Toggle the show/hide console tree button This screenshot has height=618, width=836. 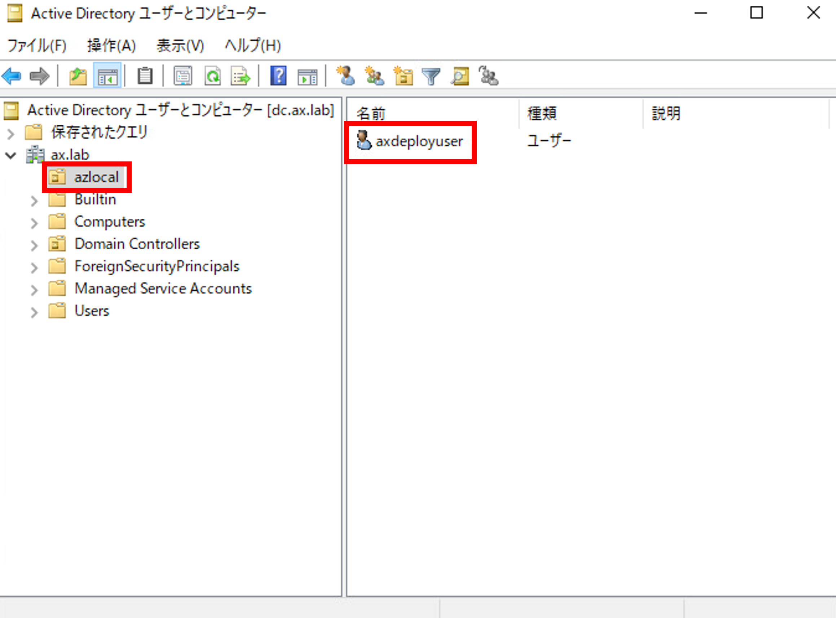tap(107, 76)
